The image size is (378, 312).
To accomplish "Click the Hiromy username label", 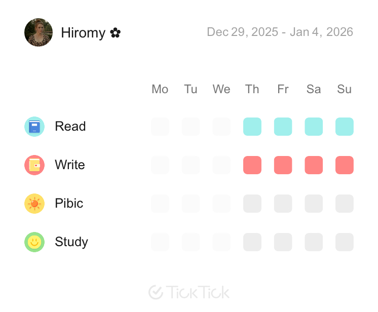I will [x=83, y=33].
